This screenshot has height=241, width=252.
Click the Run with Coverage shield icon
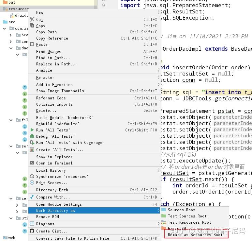32,142
